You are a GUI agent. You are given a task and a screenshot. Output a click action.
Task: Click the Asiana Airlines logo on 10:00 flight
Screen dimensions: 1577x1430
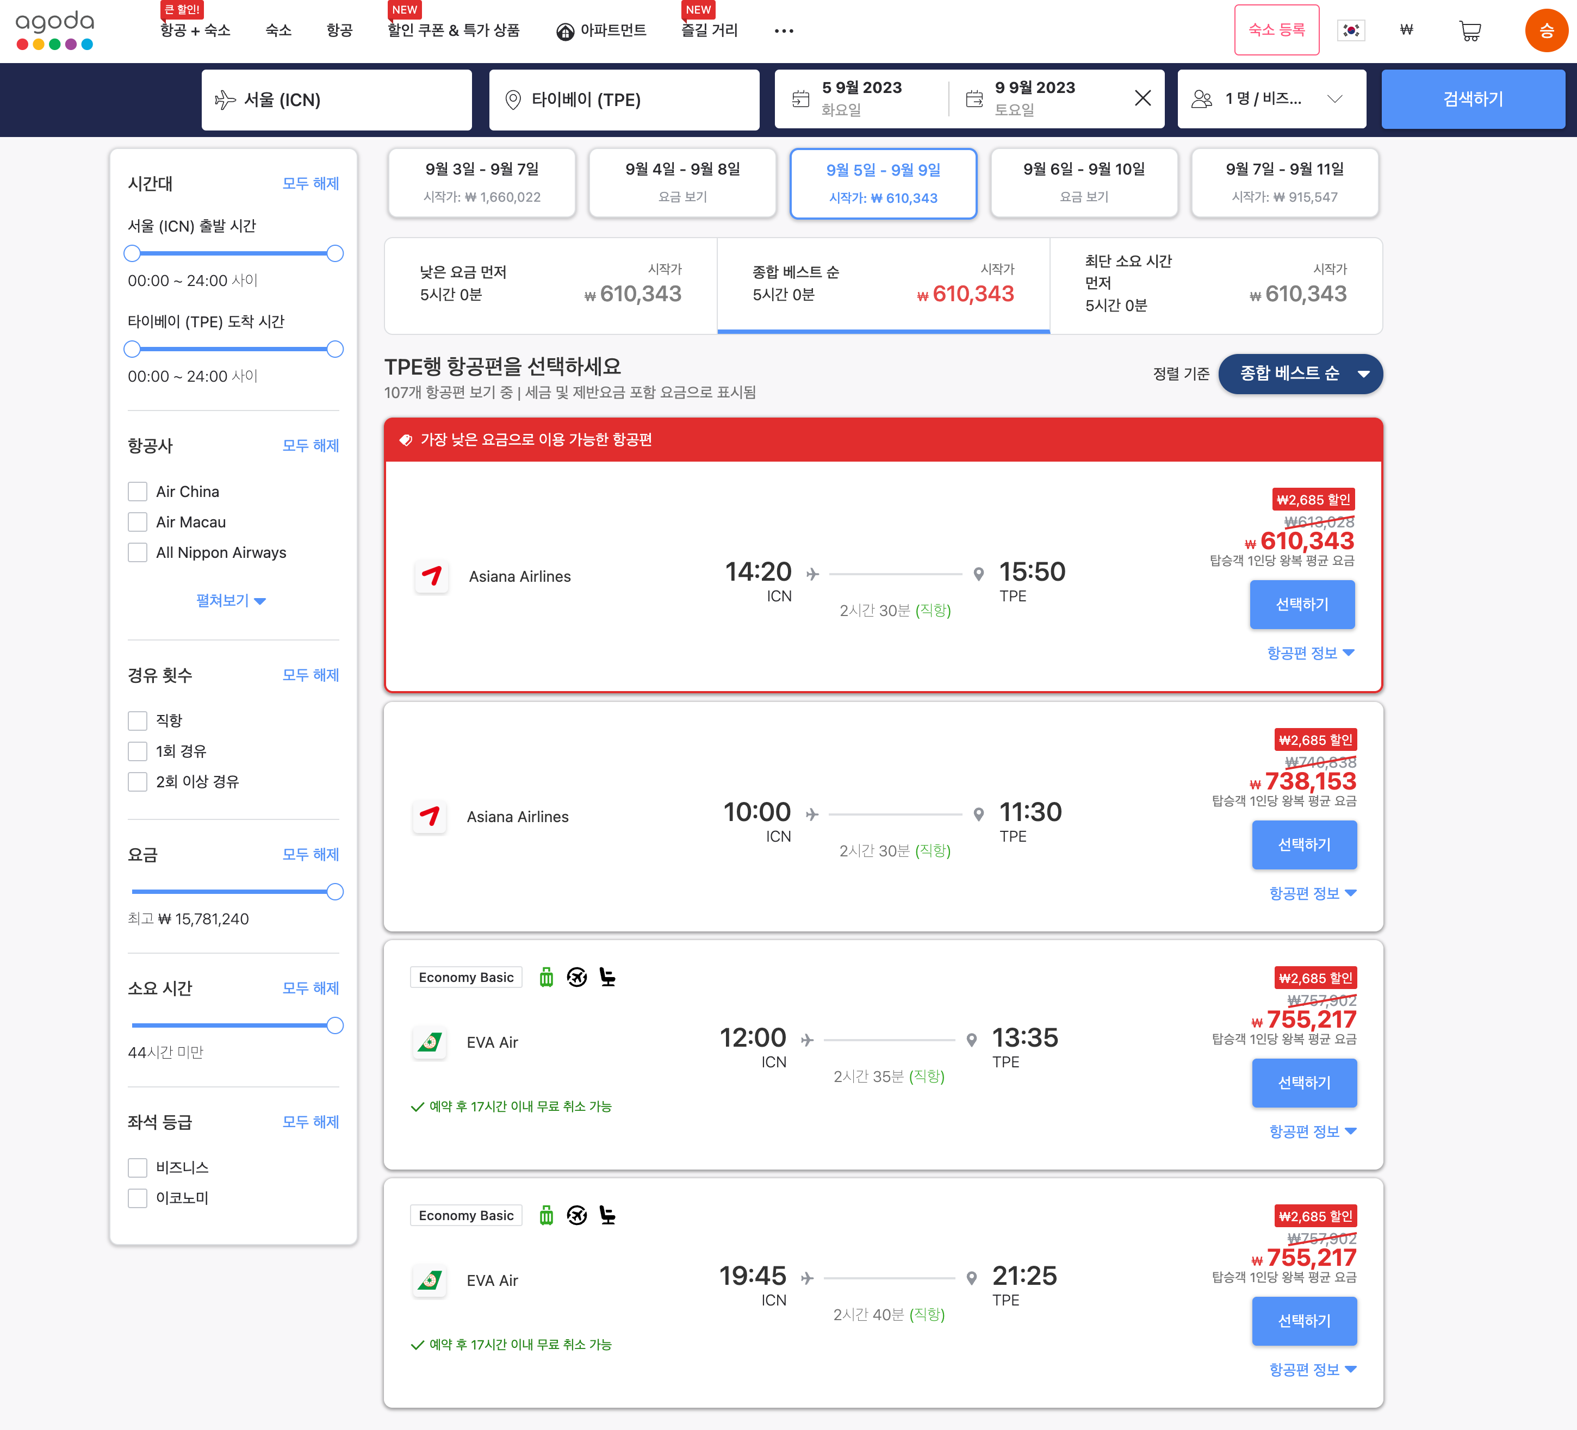coord(430,817)
